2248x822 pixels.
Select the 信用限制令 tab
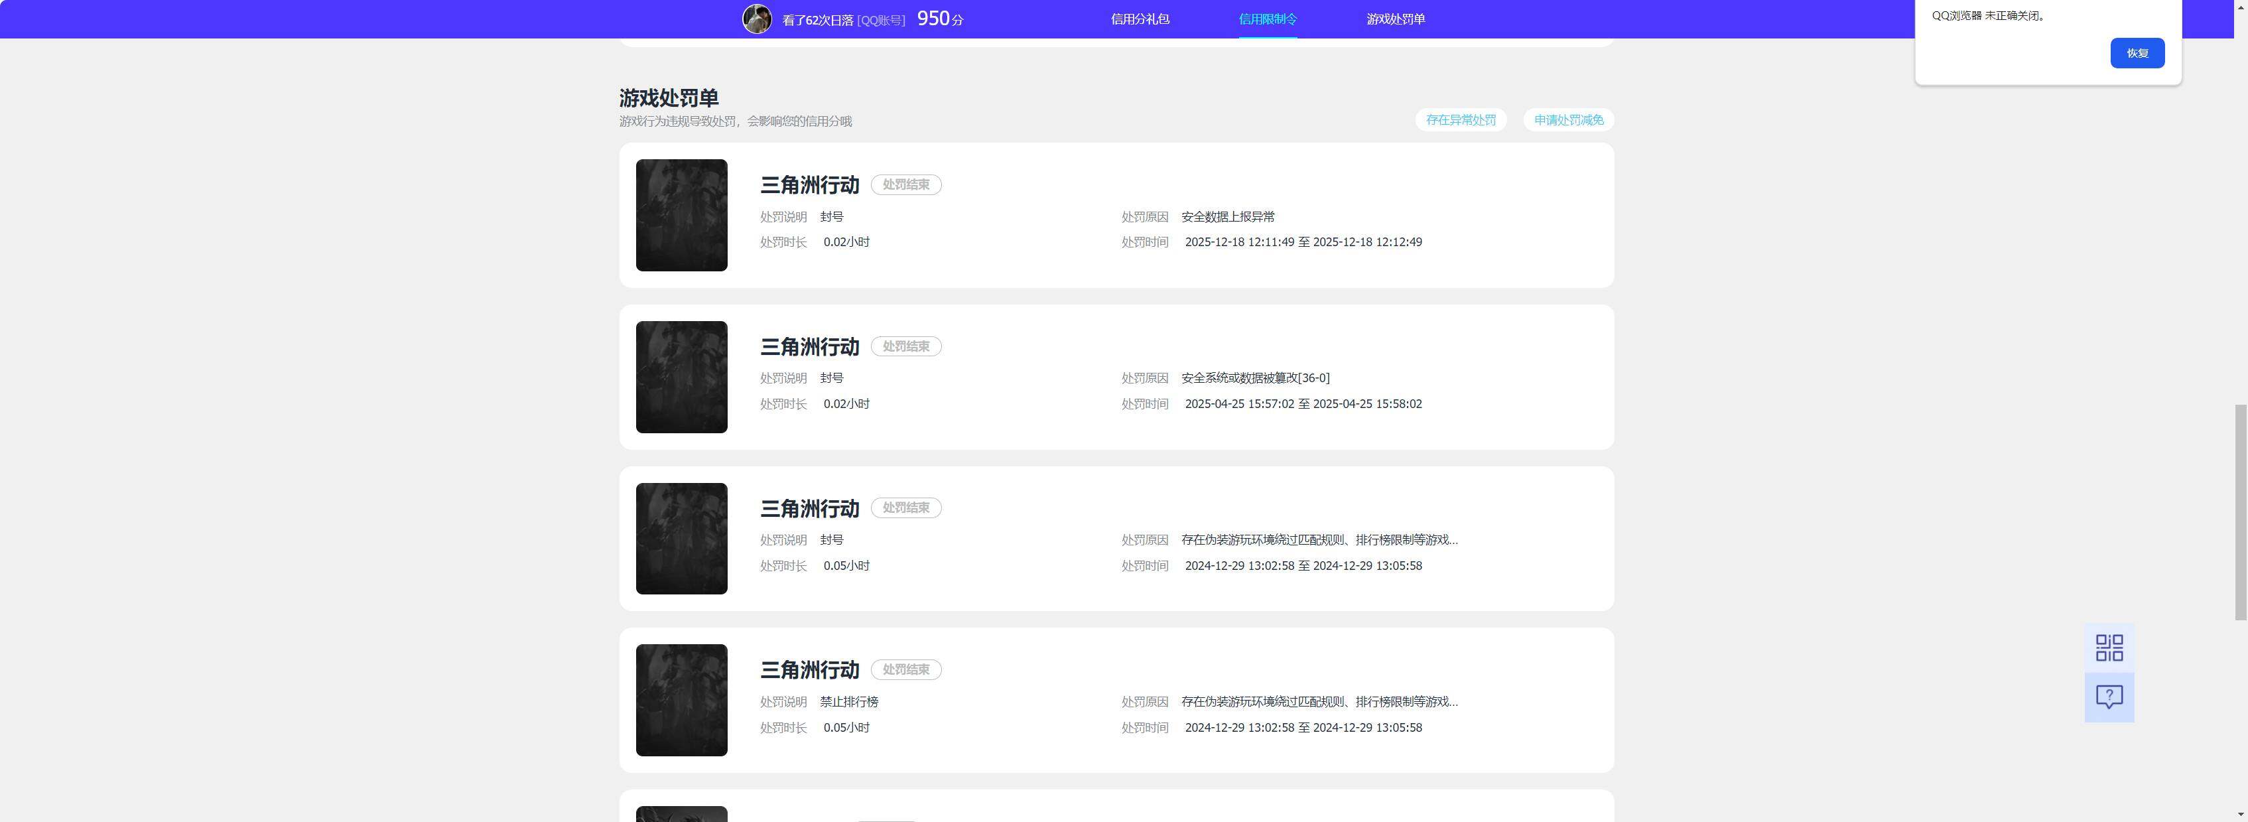(1268, 19)
